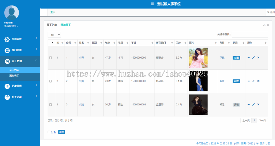Focus the 关键字查找 search field

click(250, 35)
